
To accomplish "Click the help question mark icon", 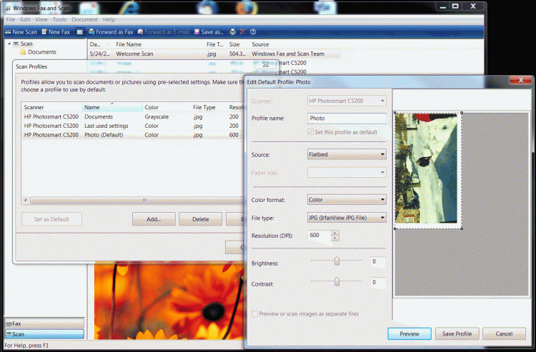I will [x=253, y=31].
